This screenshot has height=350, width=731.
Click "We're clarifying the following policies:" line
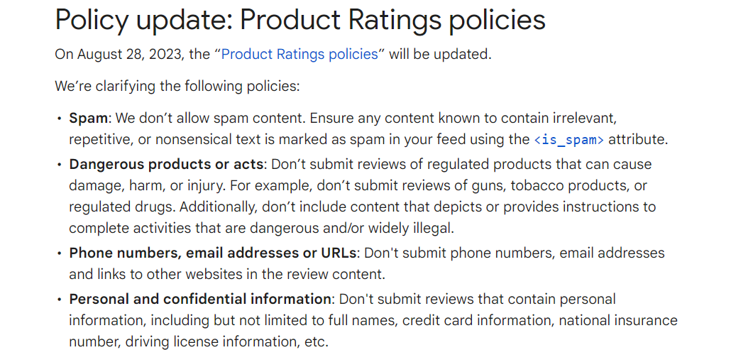point(177,86)
